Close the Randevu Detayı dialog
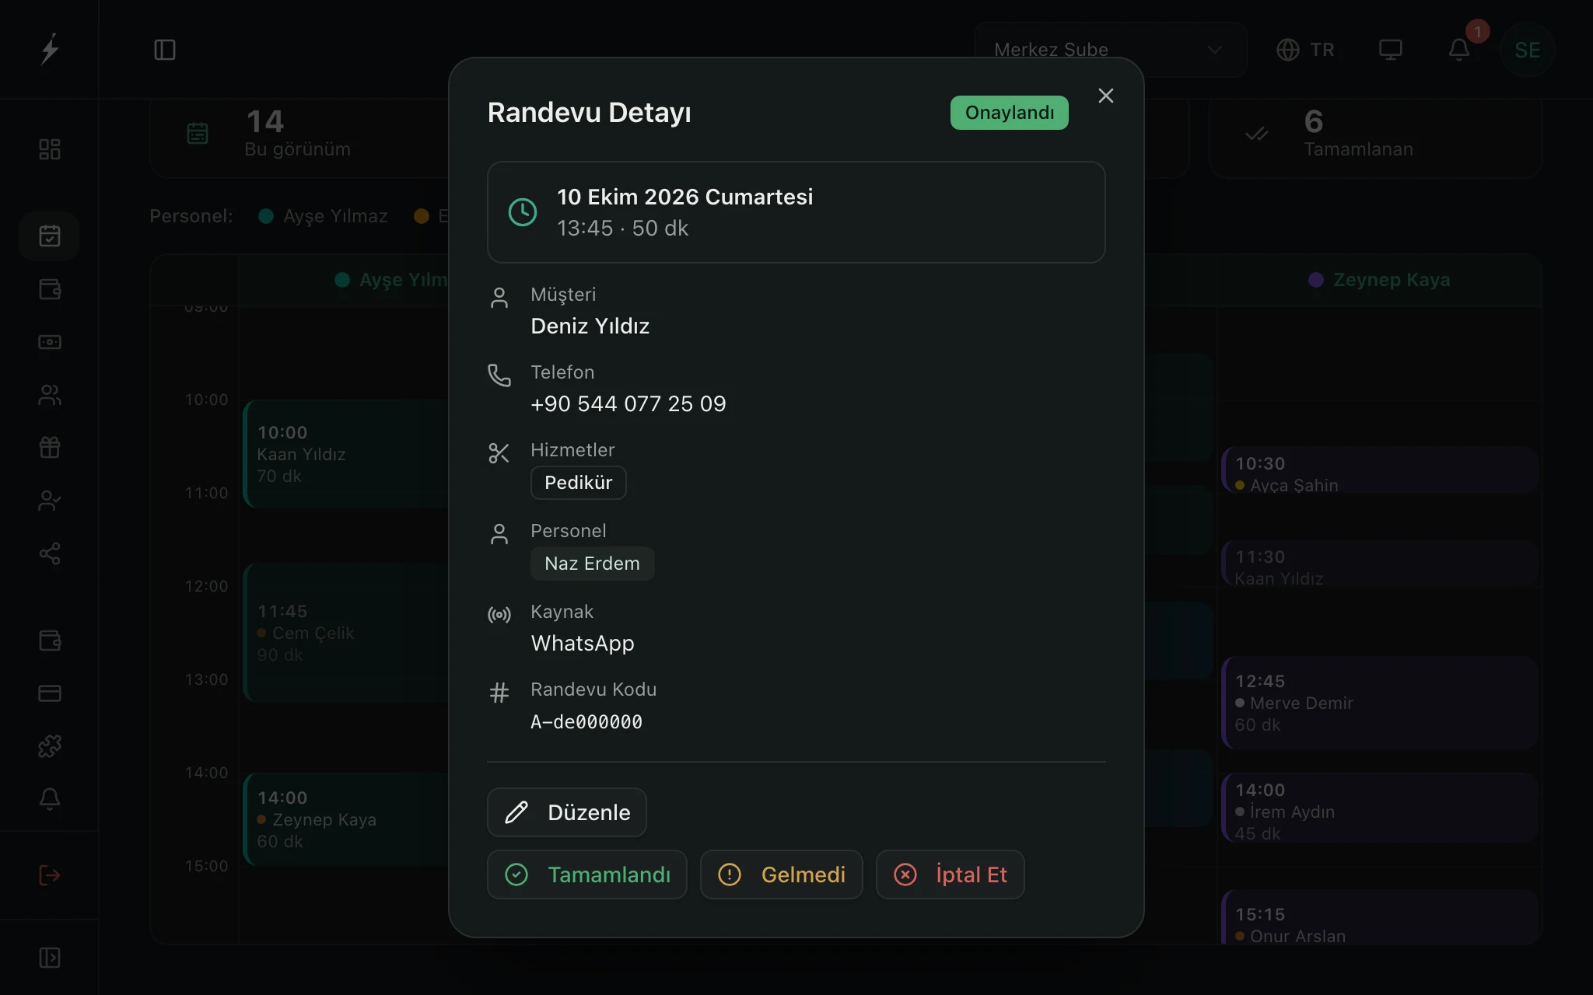 [x=1105, y=96]
